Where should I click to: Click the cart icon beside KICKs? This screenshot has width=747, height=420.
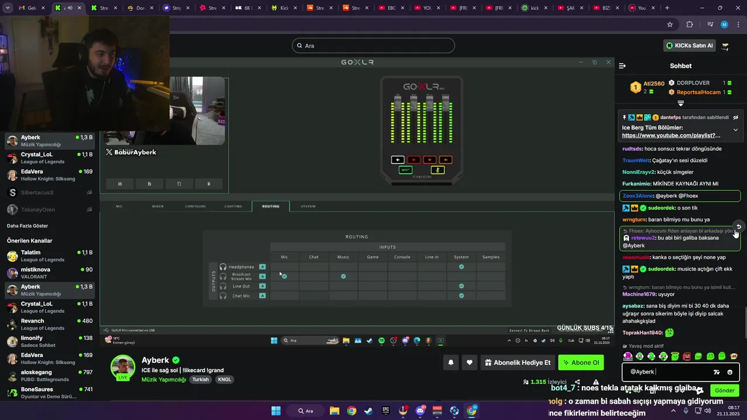pyautogui.click(x=725, y=45)
